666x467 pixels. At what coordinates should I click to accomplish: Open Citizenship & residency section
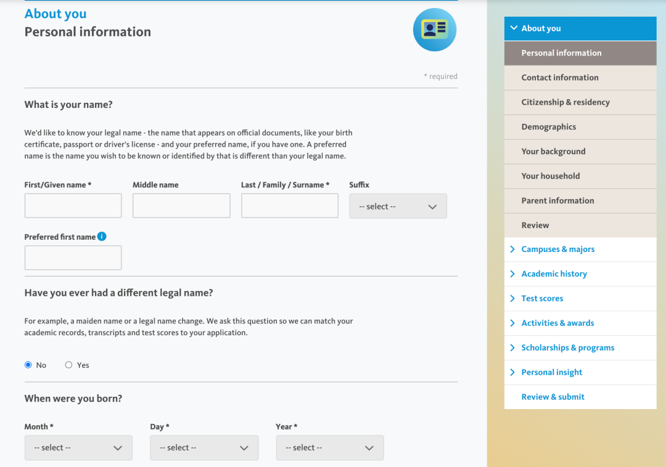click(565, 102)
